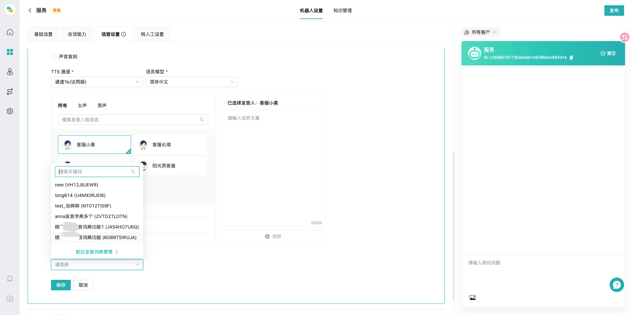Screen dimensions: 632x315
Task: Open the download inbox sidebar icon
Action: tap(10, 299)
